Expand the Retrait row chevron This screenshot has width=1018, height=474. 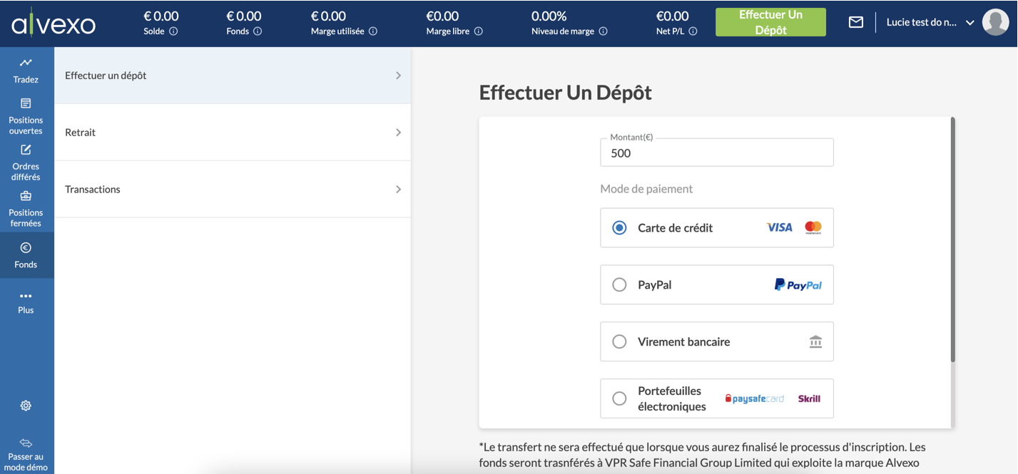398,133
